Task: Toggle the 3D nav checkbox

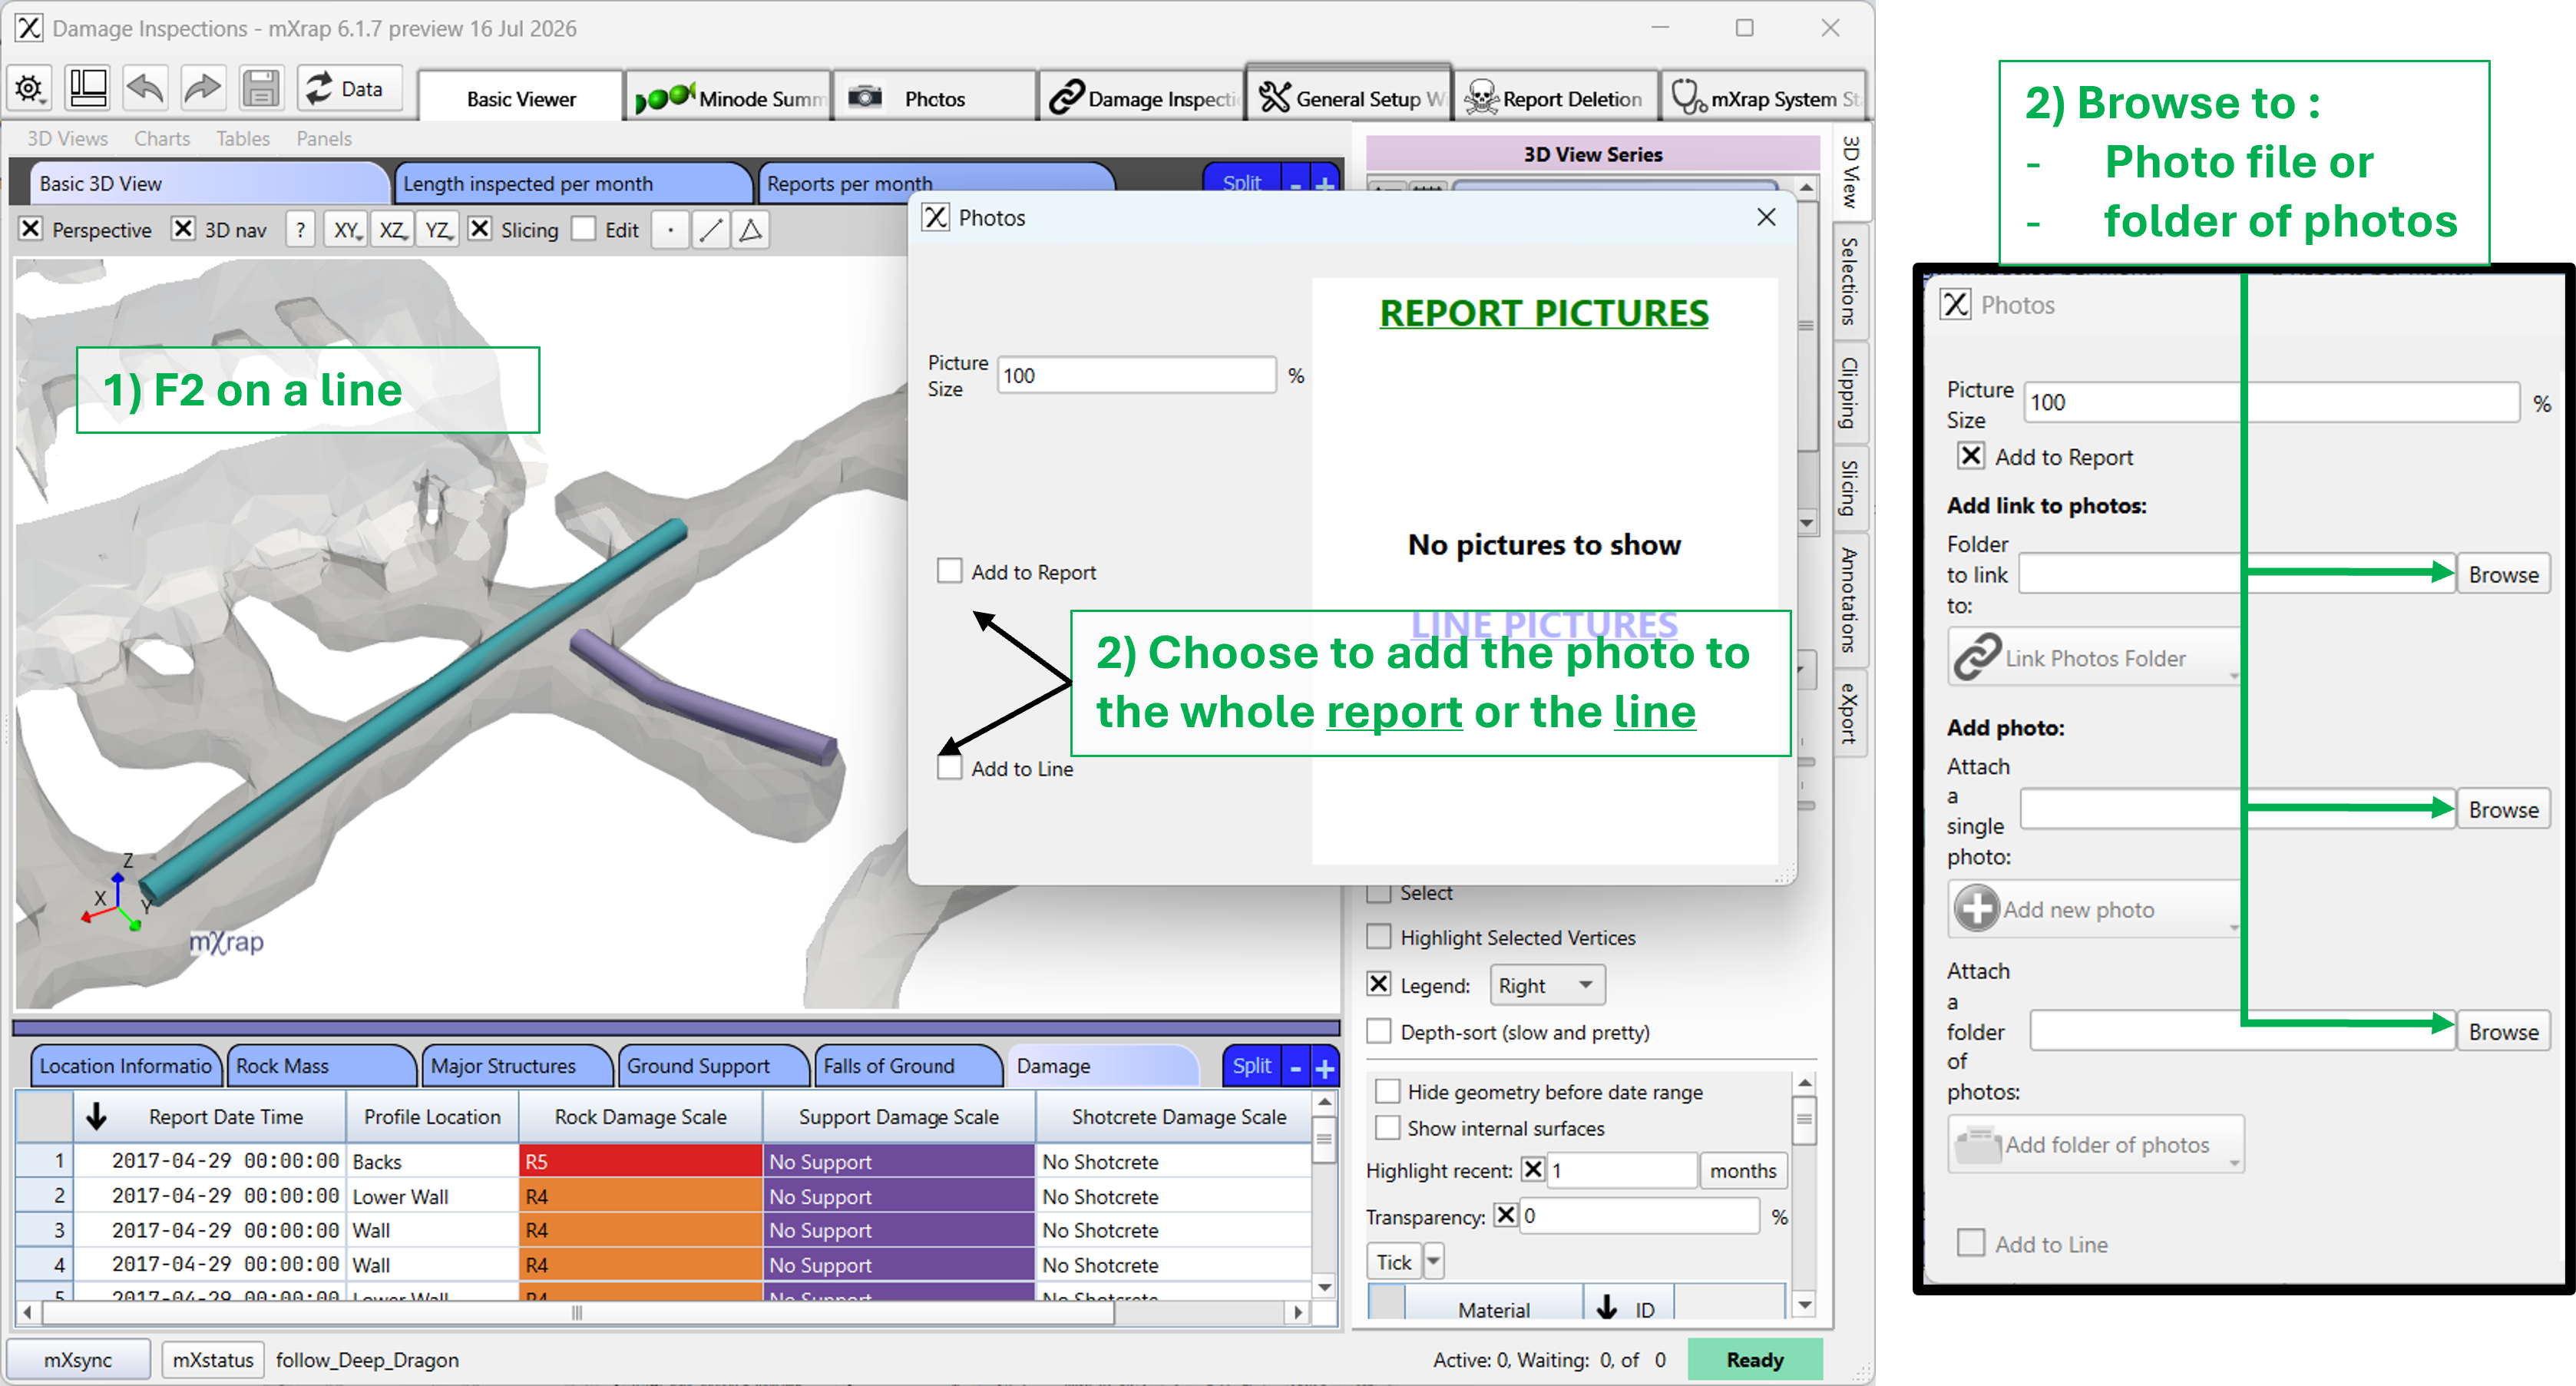Action: [x=183, y=229]
